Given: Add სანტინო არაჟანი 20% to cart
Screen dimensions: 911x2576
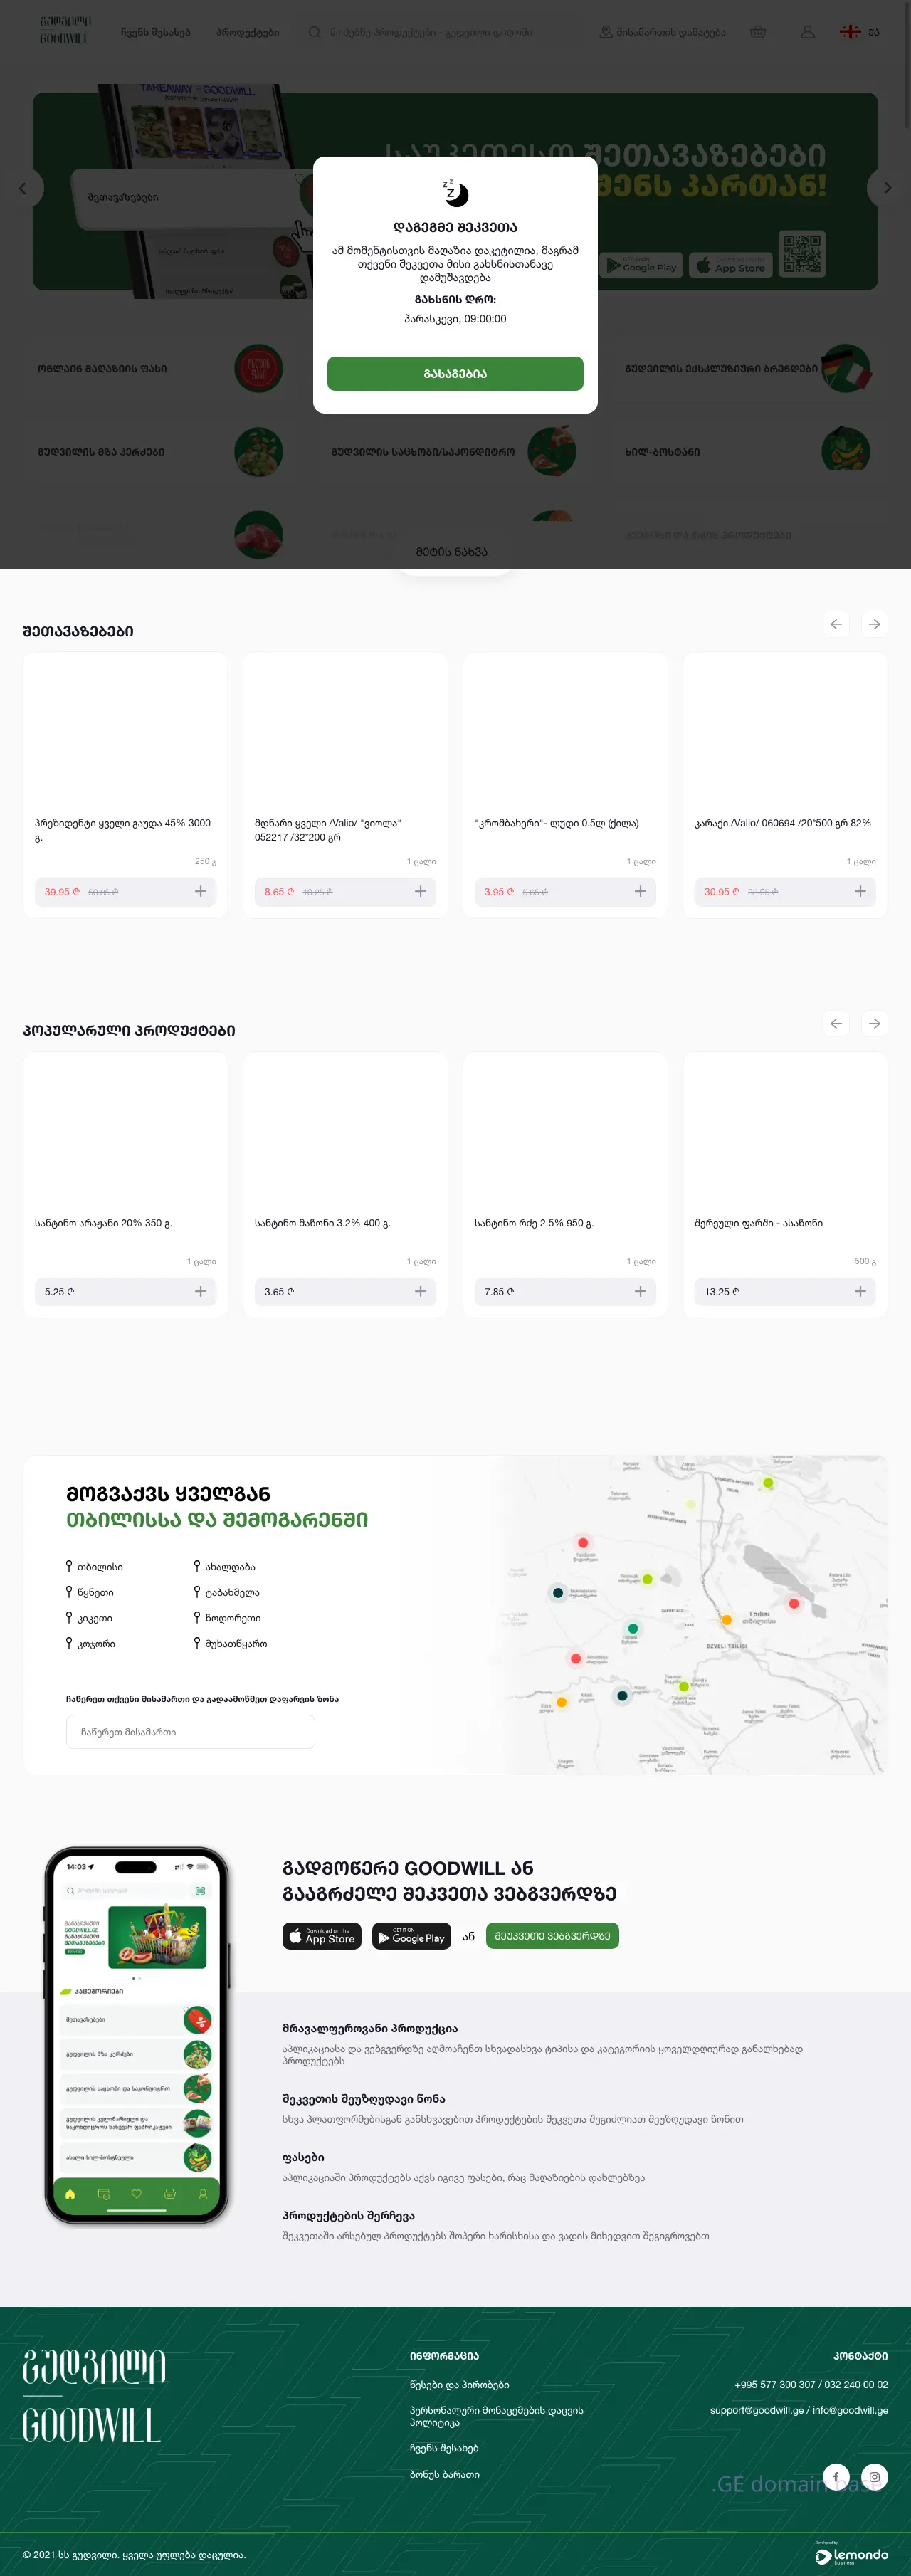Looking at the screenshot, I should (200, 1291).
